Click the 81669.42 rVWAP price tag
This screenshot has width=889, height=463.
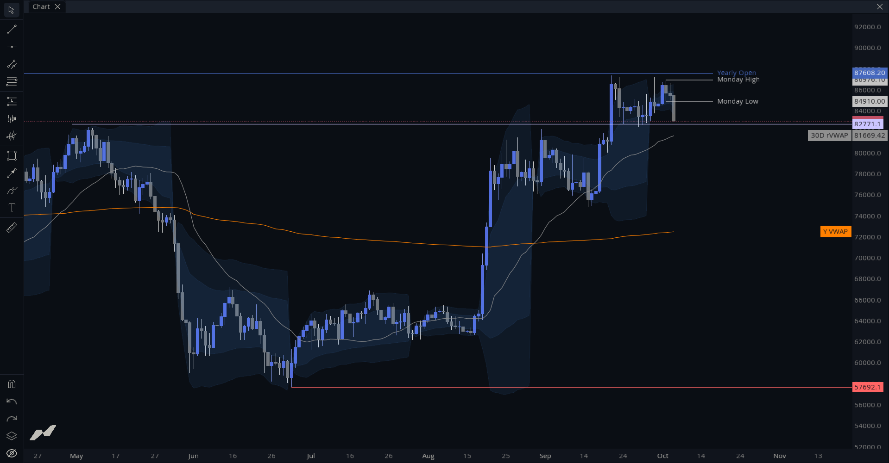[x=870, y=136]
